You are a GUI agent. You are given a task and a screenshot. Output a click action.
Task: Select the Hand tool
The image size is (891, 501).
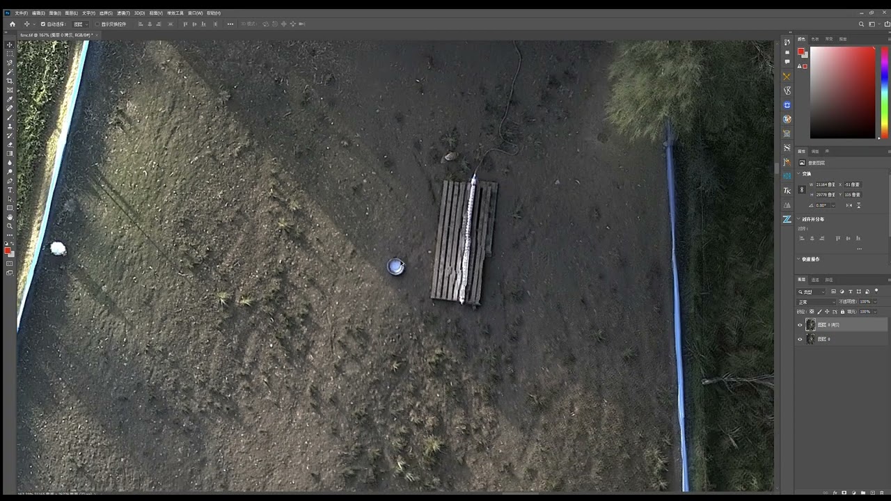[x=10, y=216]
